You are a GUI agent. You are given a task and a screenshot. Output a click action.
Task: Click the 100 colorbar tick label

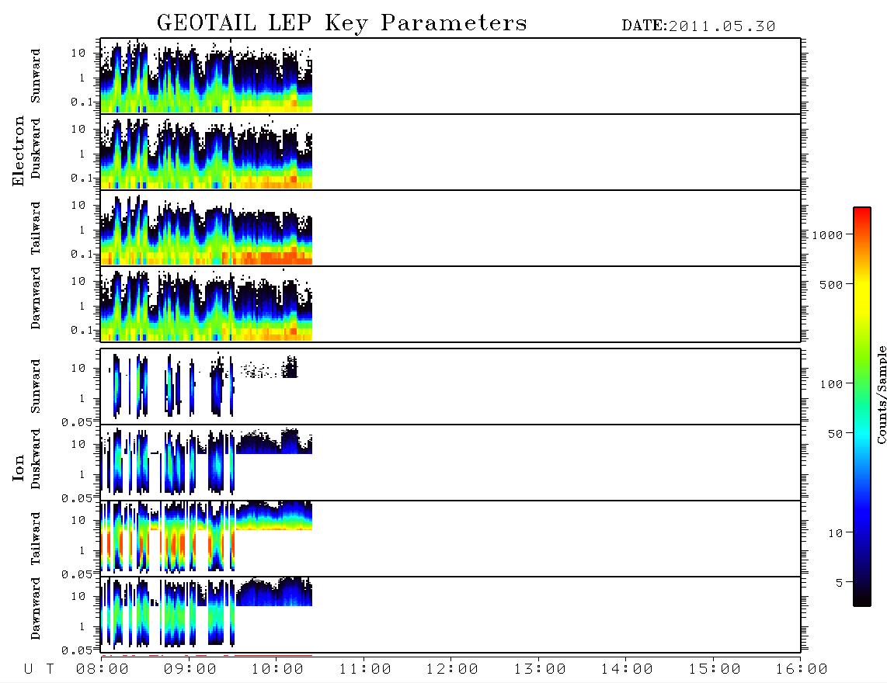click(x=831, y=384)
